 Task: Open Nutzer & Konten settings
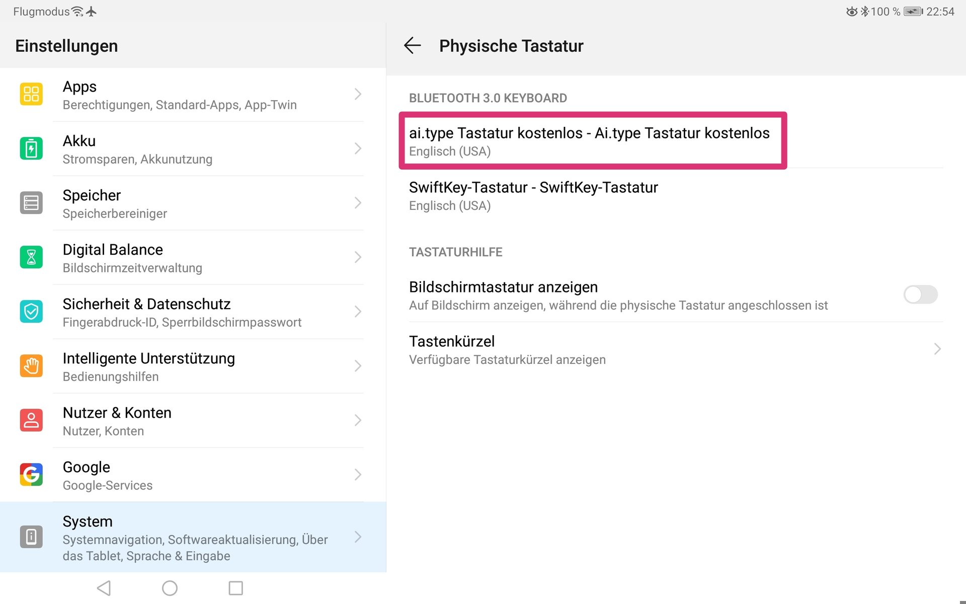pyautogui.click(x=193, y=420)
